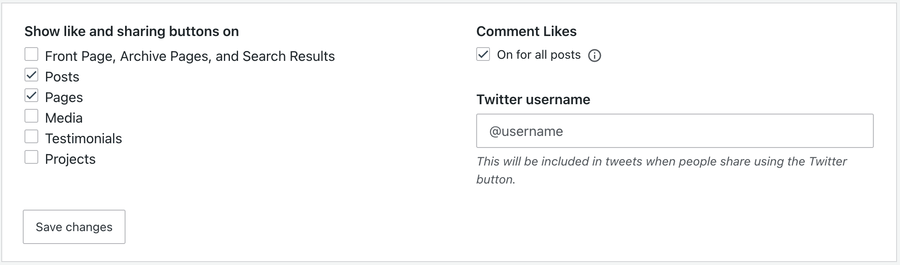Tick the Testimonials checkbox

pyautogui.click(x=31, y=137)
